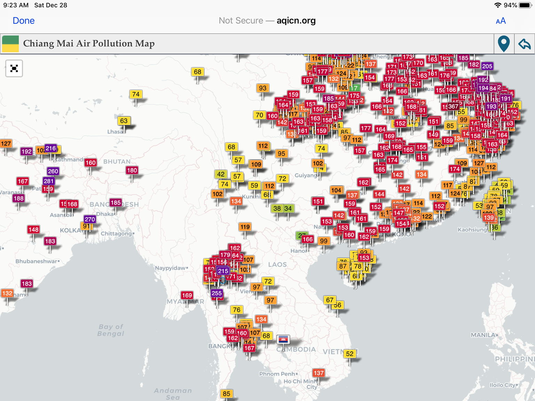Tap the 180 marker near Bhutan
535x401 pixels.
pos(132,170)
